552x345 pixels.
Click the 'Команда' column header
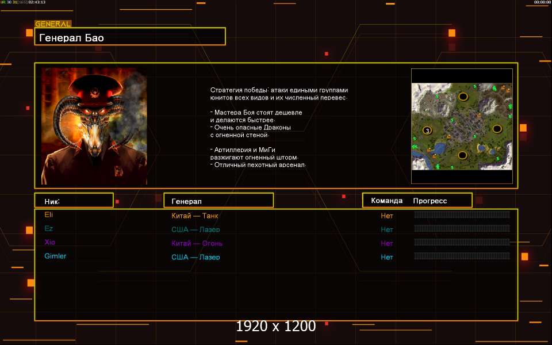[x=386, y=201]
